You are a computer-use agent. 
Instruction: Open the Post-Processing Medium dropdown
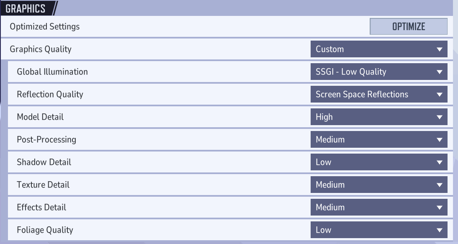[379, 139]
